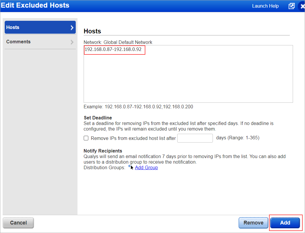Expand the Comments section arrow
305x233 pixels.
click(72, 42)
